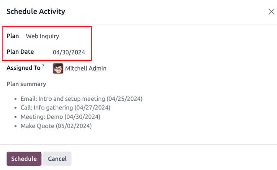This screenshot has height=170, width=277.
Task: Open the Assigned To field Mitchell Admin
Action: tap(85, 68)
